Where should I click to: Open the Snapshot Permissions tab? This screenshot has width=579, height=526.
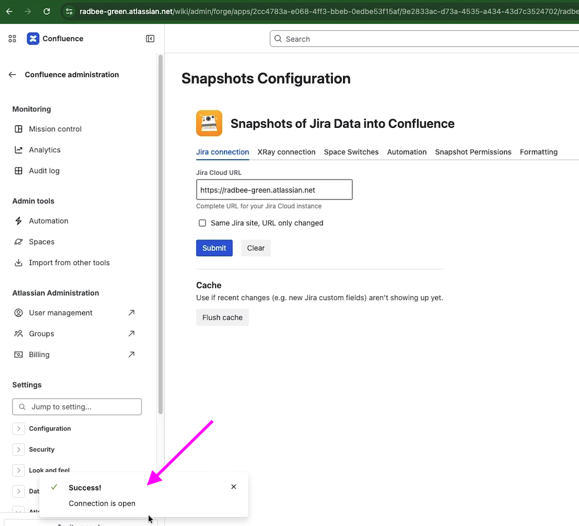(473, 152)
